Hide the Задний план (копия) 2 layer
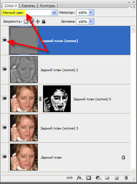 [5, 69]
